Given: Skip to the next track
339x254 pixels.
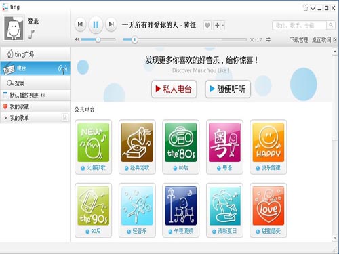Looking at the screenshot, I should pos(111,24).
